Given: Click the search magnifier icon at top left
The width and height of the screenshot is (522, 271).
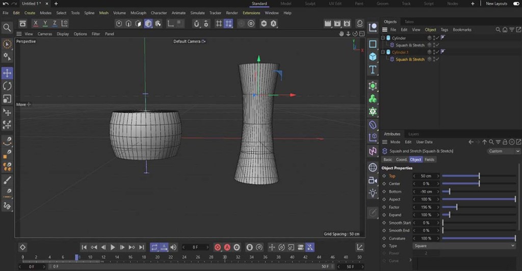Looking at the screenshot, I should (x=7, y=28).
